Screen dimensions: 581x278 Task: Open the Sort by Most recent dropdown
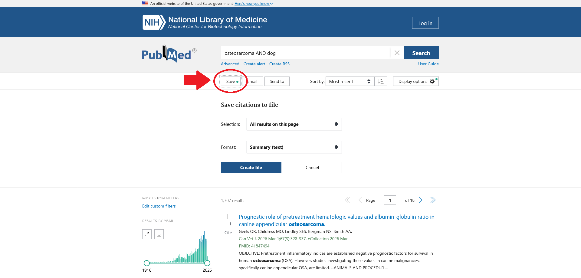tap(350, 81)
